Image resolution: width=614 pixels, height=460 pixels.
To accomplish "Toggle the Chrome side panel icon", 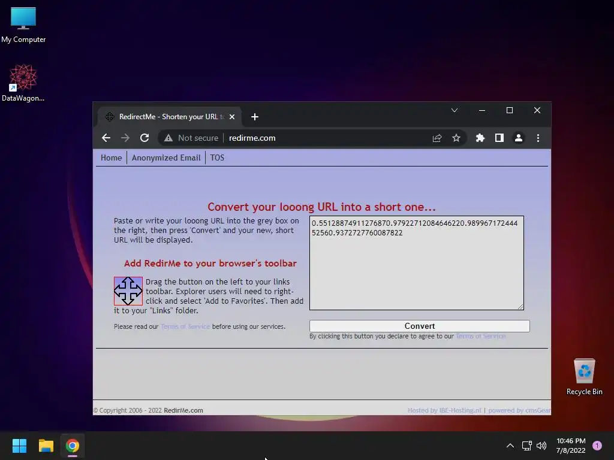I will point(499,138).
